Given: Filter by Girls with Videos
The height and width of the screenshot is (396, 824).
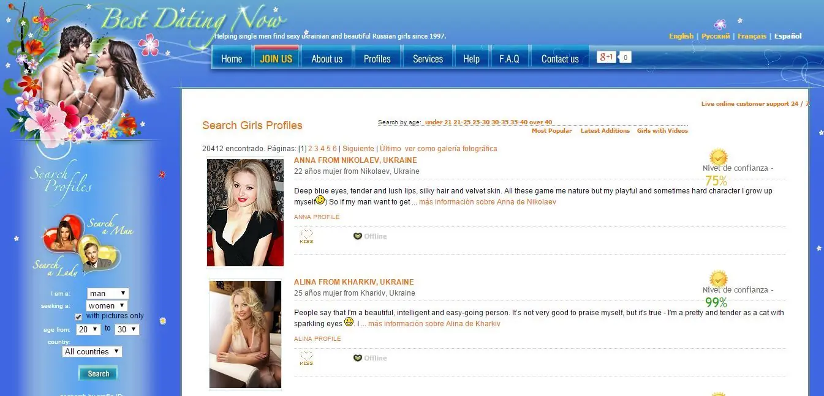Looking at the screenshot, I should pyautogui.click(x=662, y=131).
